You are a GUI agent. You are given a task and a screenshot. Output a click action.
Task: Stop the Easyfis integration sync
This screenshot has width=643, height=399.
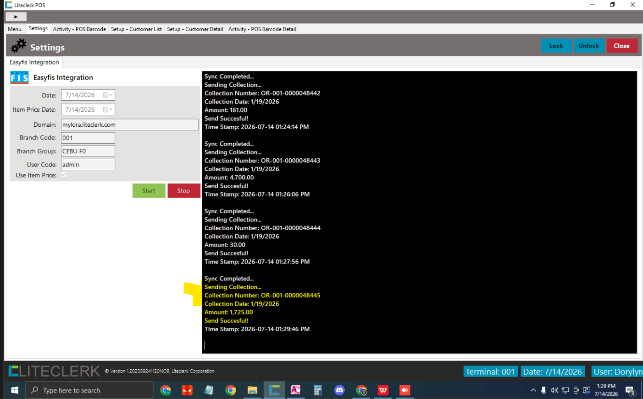tap(183, 191)
